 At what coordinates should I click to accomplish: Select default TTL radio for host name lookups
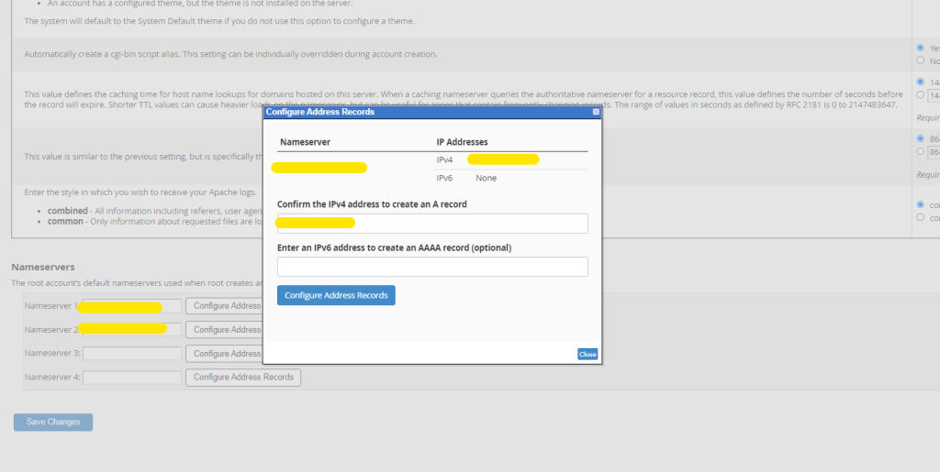coord(921,82)
